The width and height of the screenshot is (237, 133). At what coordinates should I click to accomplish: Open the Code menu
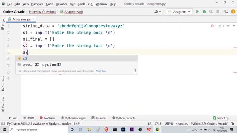point(49,4)
